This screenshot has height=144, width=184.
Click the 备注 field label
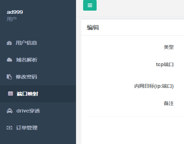(x=169, y=103)
